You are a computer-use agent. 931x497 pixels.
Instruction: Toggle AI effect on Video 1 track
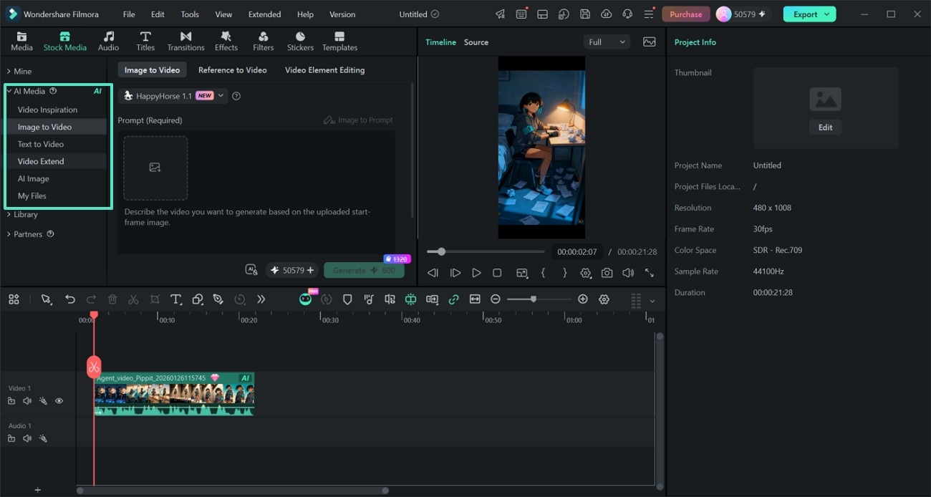point(43,401)
